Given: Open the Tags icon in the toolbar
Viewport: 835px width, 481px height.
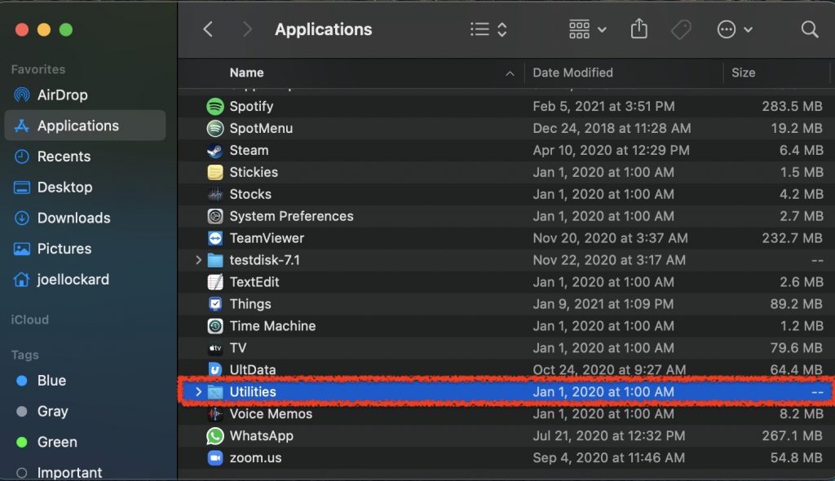Looking at the screenshot, I should 681,29.
